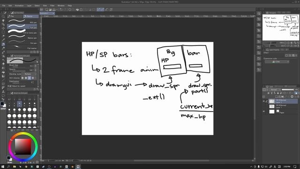This screenshot has height=169, width=300.
Task: Select the second anti-aliasing option (weak)
Action: coord(26,78)
